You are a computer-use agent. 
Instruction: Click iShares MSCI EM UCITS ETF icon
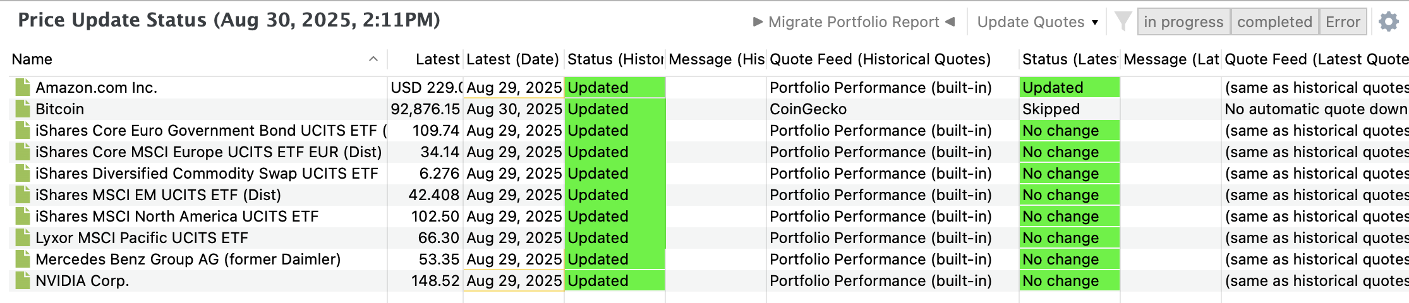click(23, 195)
